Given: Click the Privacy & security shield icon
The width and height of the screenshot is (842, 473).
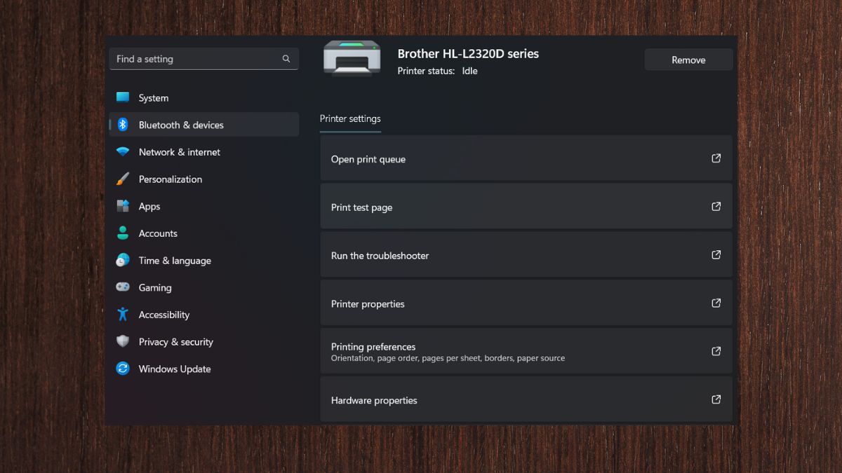Looking at the screenshot, I should (x=123, y=341).
